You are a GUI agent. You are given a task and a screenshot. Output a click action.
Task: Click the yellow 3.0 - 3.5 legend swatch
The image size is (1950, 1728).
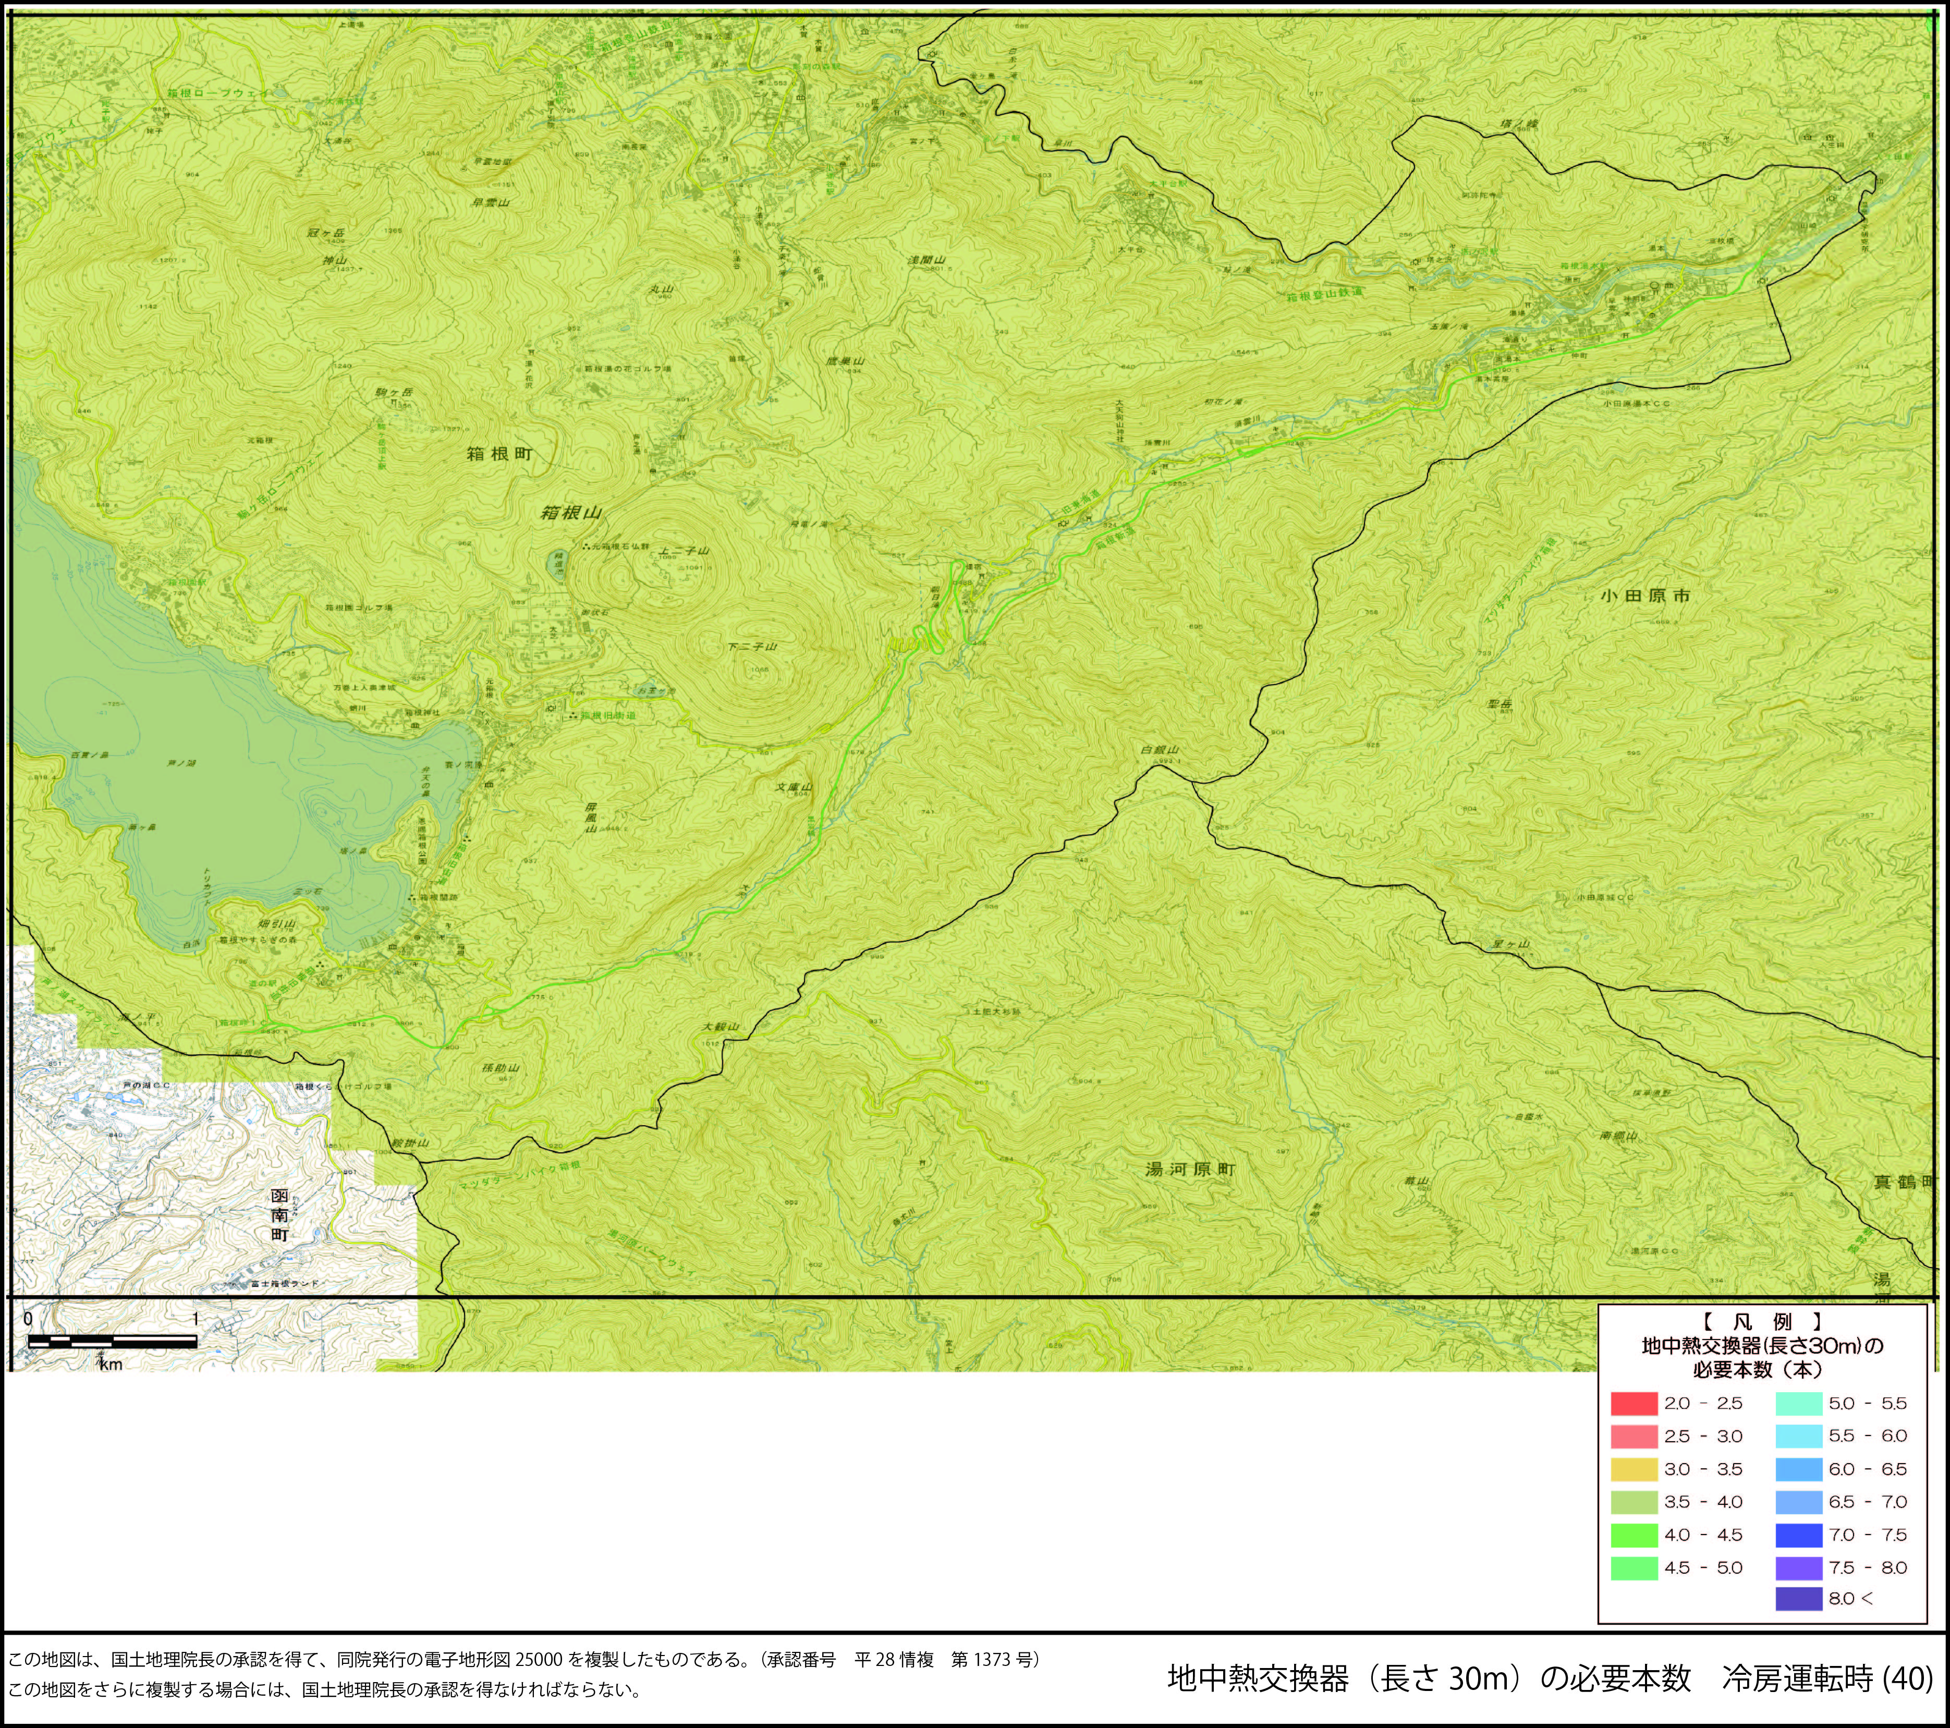tap(1634, 1469)
